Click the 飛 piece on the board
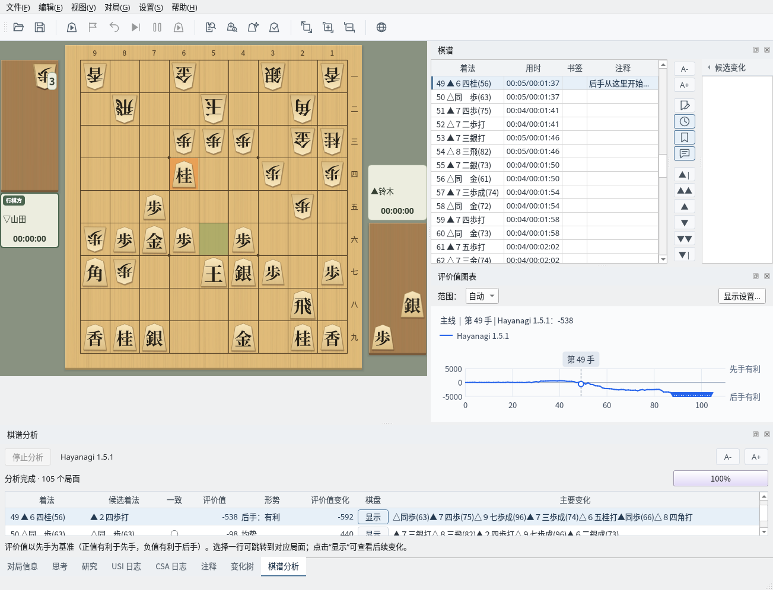The width and height of the screenshot is (773, 590). 303,306
